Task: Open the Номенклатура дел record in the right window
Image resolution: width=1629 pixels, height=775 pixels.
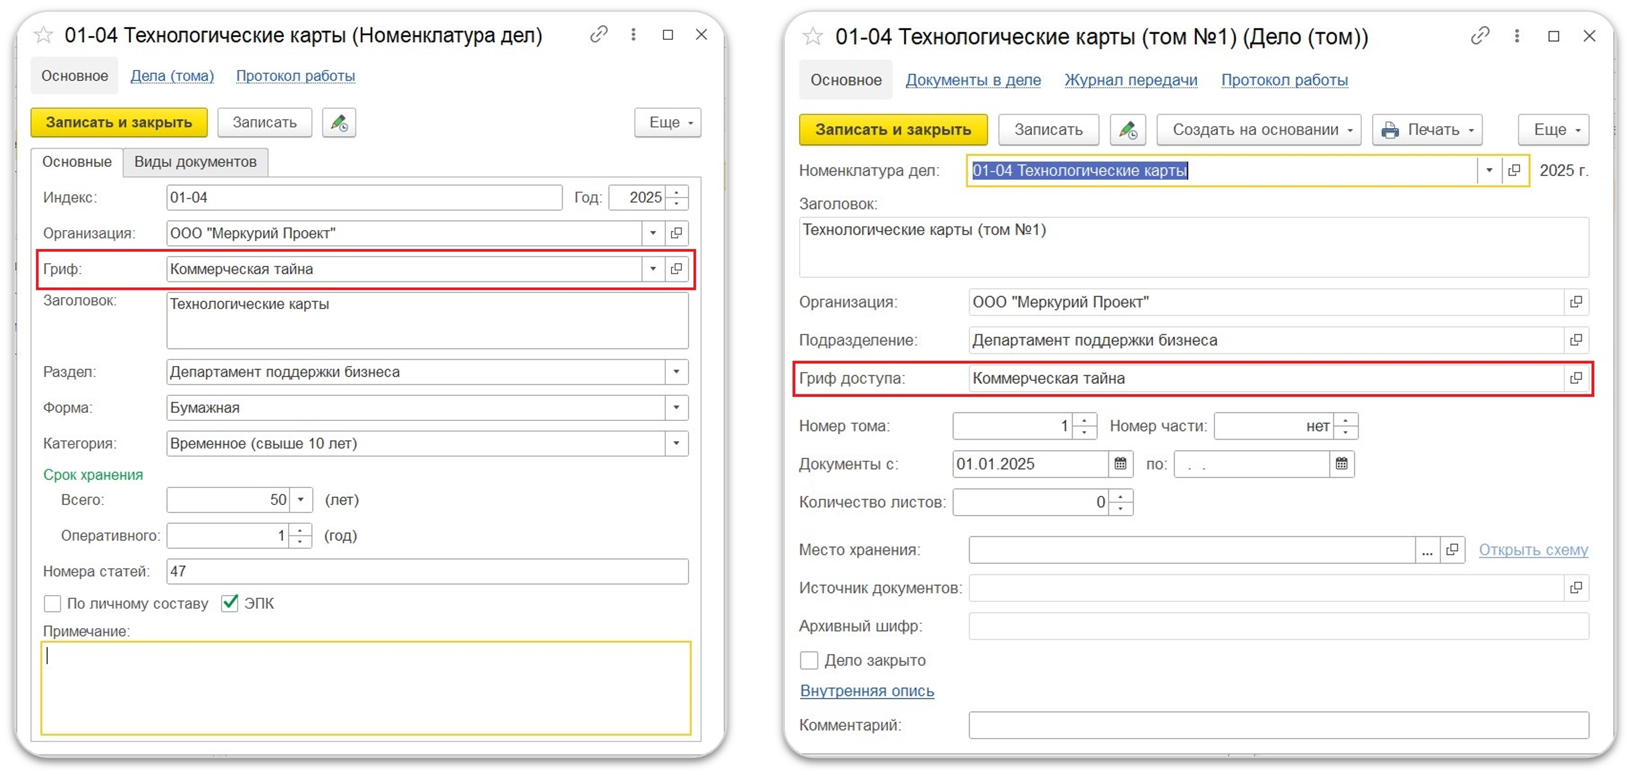Action: (1515, 171)
